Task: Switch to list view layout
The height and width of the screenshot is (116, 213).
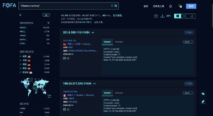Action: coord(185,16)
